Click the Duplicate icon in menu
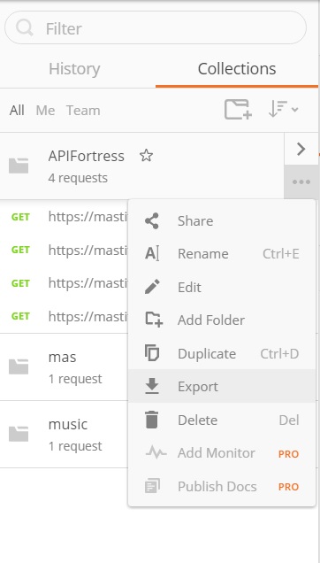 pos(152,353)
